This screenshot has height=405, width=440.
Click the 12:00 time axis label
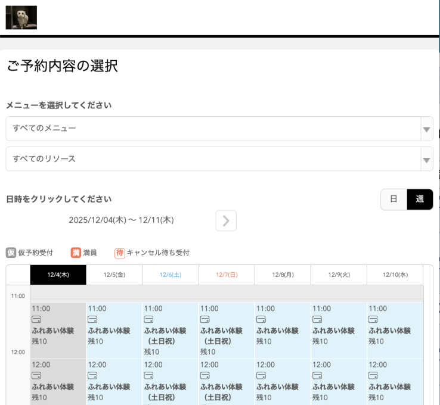coord(18,353)
